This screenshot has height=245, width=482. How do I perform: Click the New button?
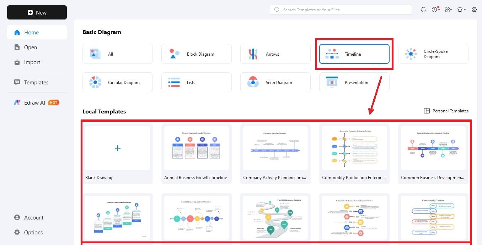point(37,12)
